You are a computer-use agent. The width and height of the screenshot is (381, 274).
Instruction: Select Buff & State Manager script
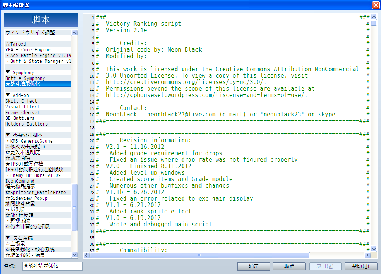coord(38,61)
